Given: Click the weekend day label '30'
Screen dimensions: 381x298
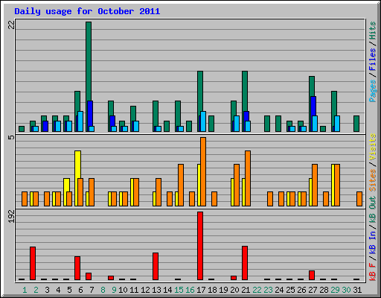Looking at the screenshot, I should 346,290.
